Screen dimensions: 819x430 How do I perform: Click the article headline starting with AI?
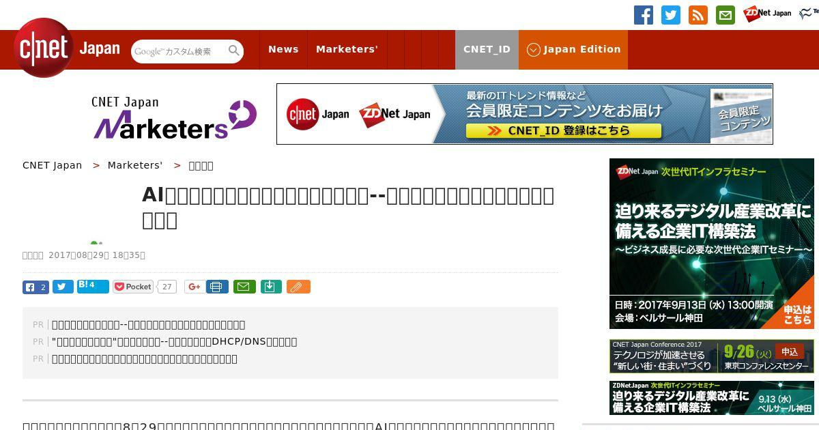pos(348,207)
